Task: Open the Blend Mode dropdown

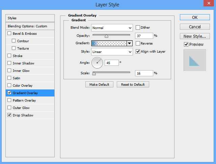Action: pyautogui.click(x=112, y=28)
